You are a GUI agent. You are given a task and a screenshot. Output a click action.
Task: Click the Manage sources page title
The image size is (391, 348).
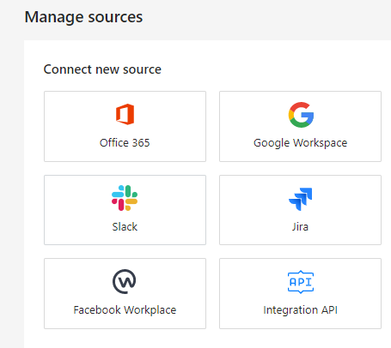tap(83, 17)
